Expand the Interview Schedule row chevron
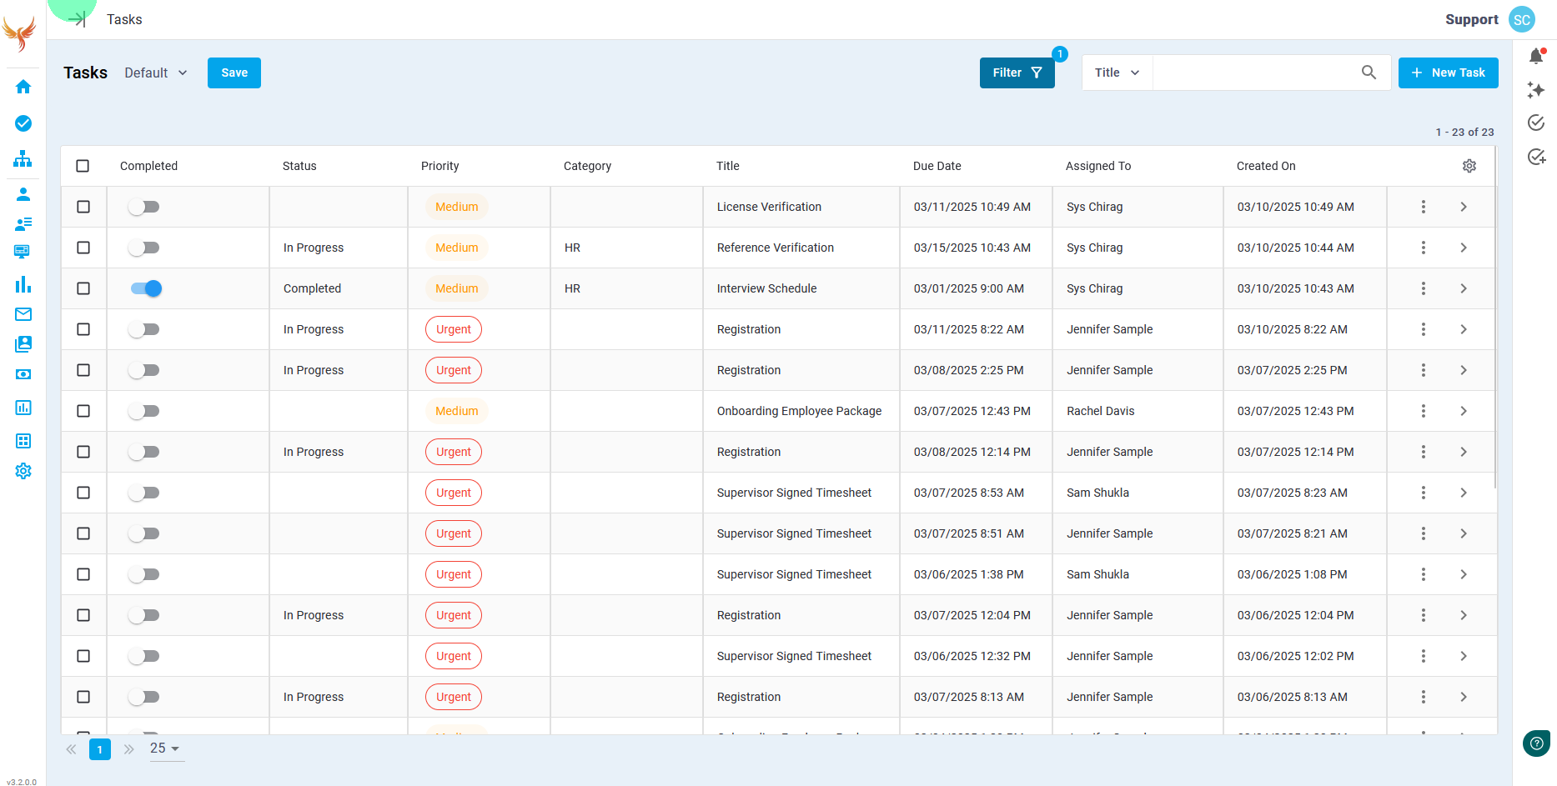 click(1464, 288)
